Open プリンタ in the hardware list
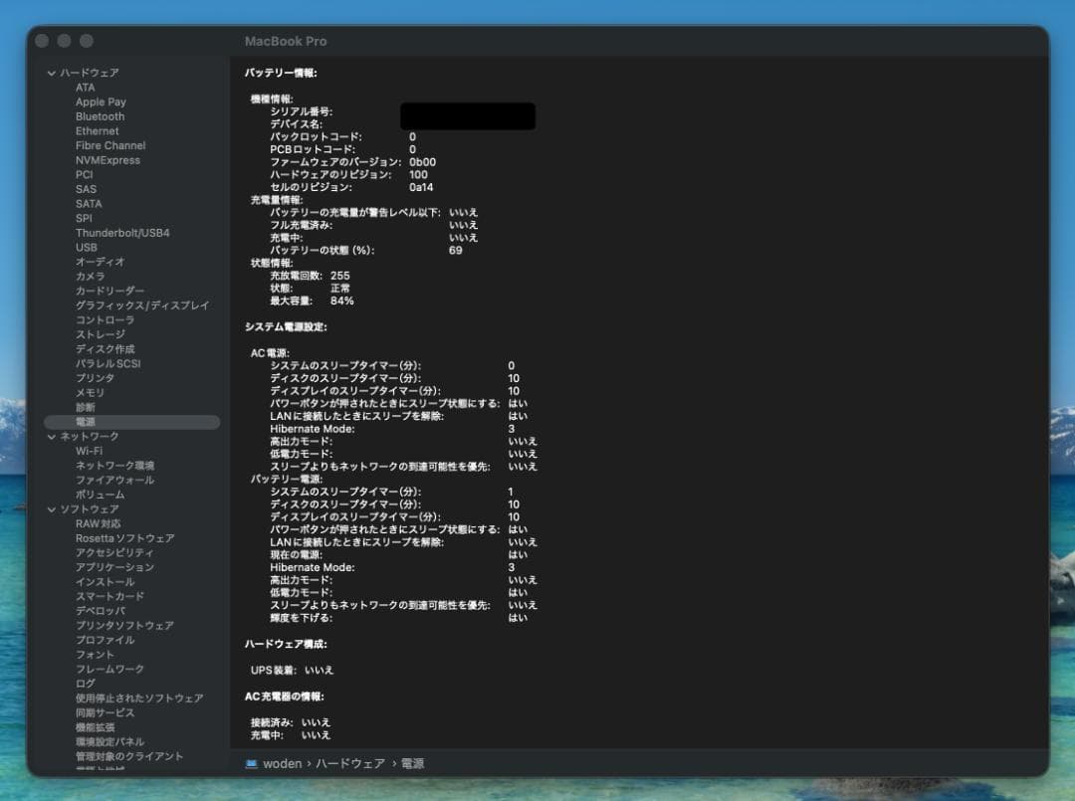 coord(95,378)
